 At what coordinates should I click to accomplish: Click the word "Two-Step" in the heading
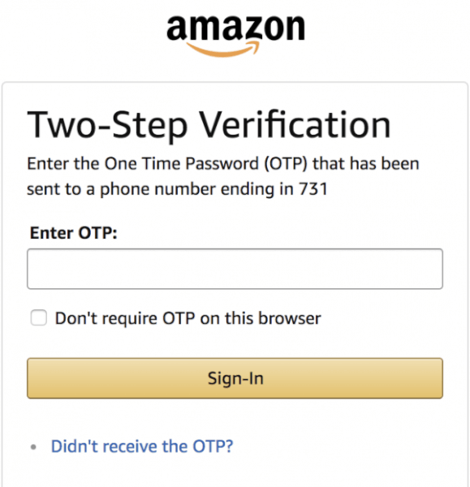pyautogui.click(x=107, y=126)
